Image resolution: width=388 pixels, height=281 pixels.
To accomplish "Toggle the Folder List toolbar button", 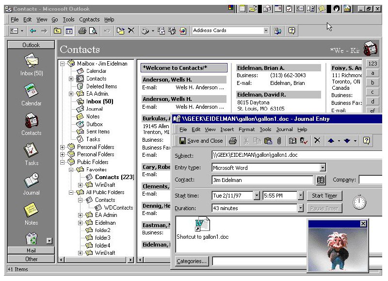I will point(69,31).
